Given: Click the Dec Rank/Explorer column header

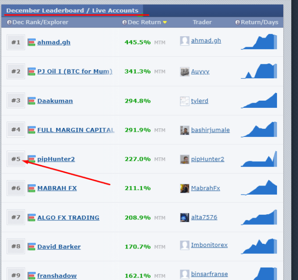Looking at the screenshot, I should (41, 22).
